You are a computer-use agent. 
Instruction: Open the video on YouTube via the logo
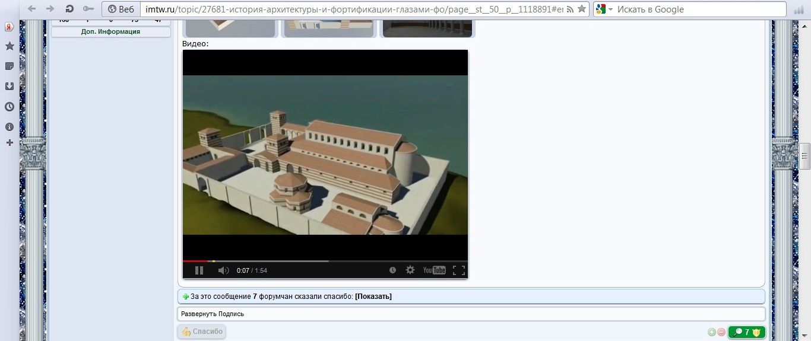(x=434, y=270)
